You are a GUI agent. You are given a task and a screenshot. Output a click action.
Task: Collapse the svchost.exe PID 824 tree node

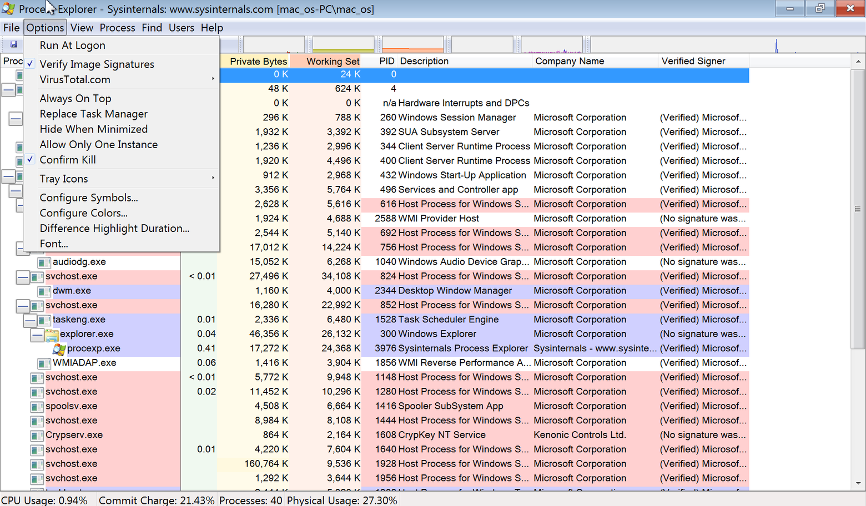(23, 276)
